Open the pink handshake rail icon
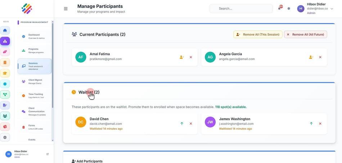 click(5, 52)
